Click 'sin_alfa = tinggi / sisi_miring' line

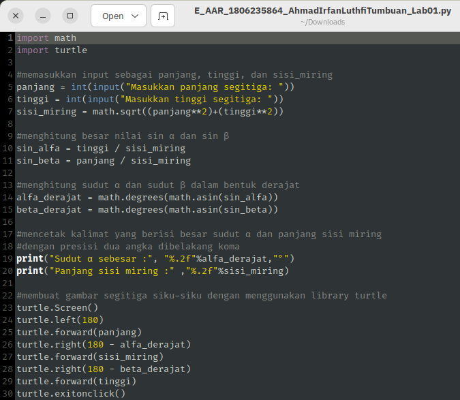click(101, 149)
